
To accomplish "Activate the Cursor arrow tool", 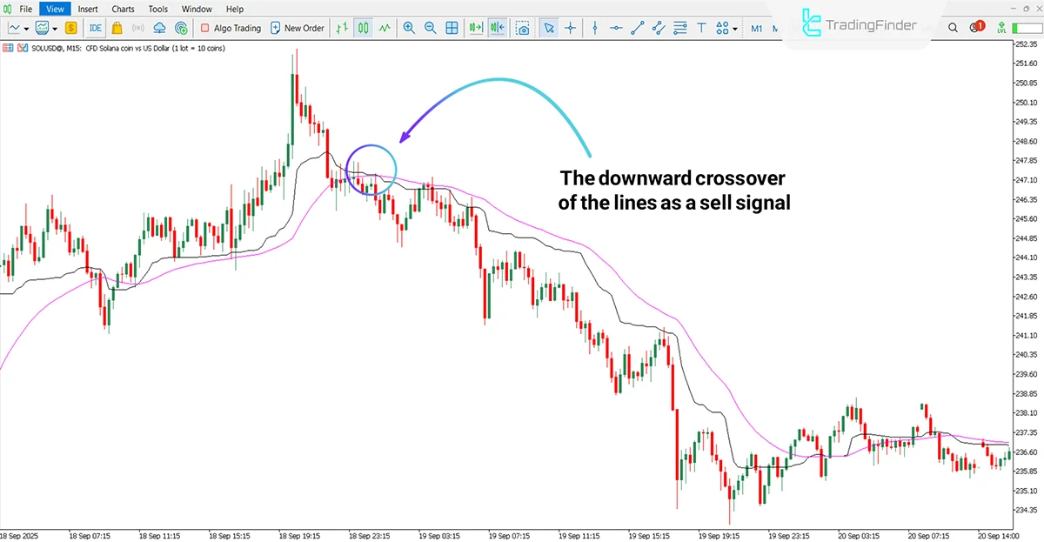I will 549,28.
